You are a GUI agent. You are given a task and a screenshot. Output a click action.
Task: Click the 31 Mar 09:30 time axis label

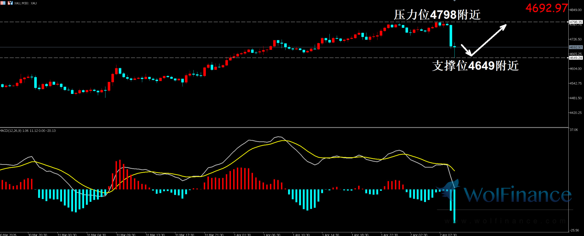click(126, 234)
